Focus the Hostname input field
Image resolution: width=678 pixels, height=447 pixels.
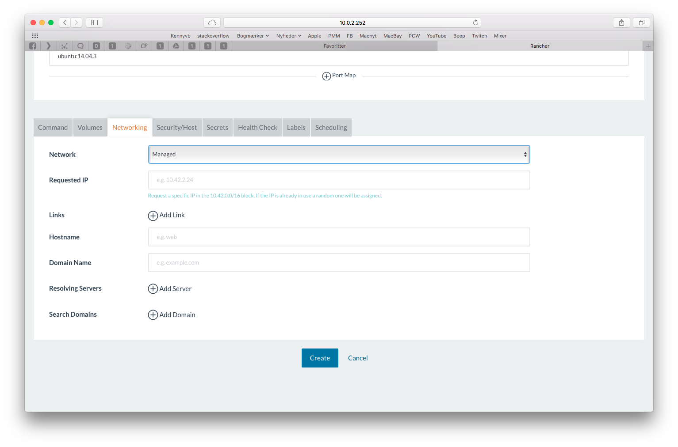coord(339,237)
